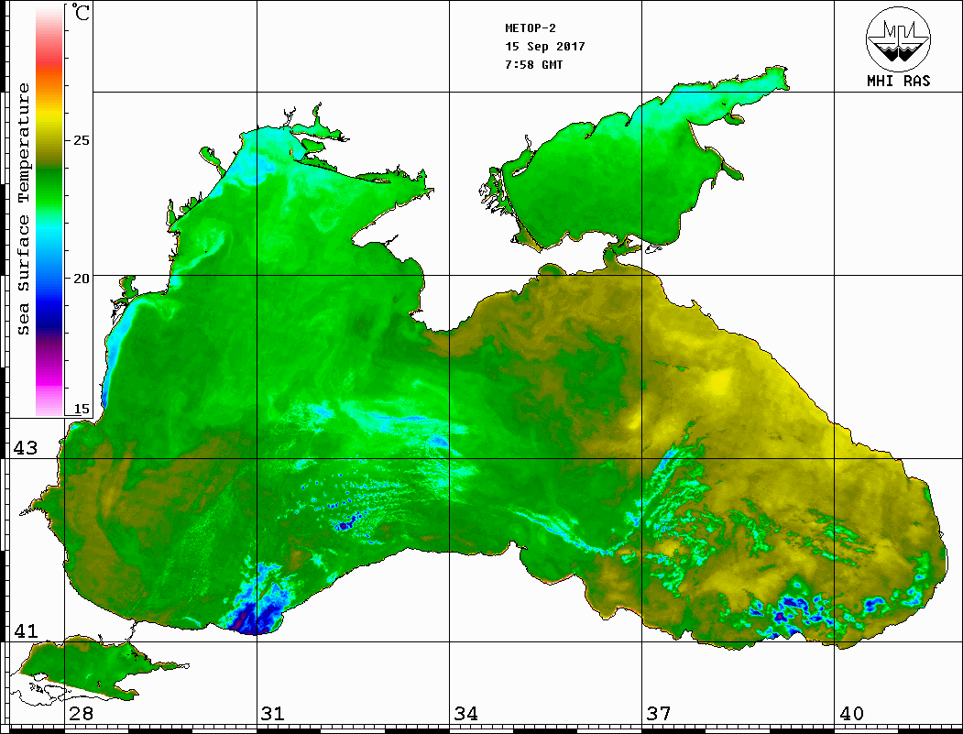Click longitude label '40'
Viewport: 963px width, 734px height.
pyautogui.click(x=851, y=713)
